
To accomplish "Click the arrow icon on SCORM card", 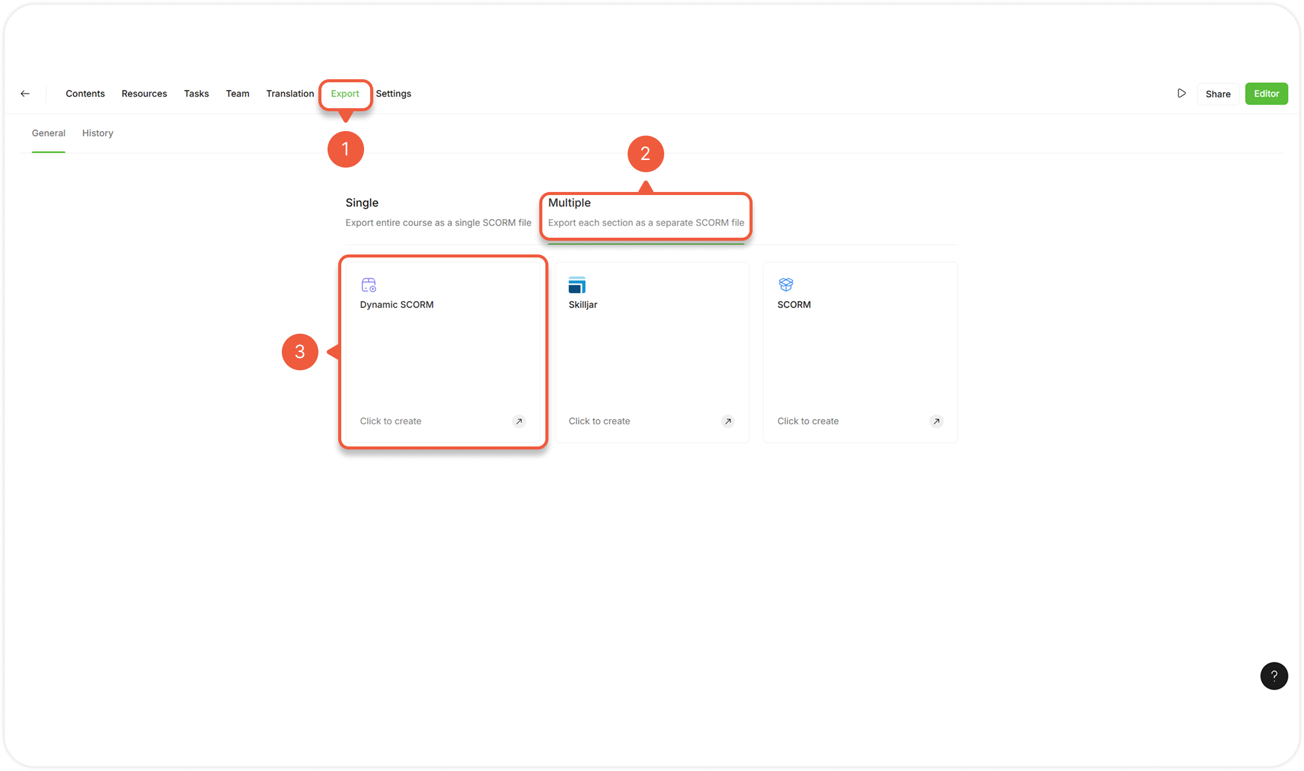I will (936, 422).
